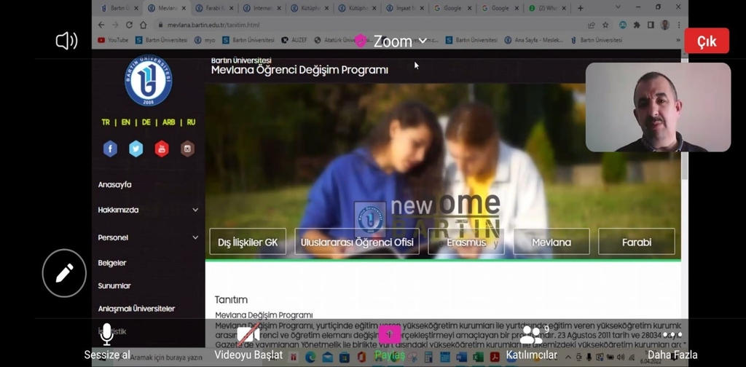Open the AUZEF bookmark

[x=294, y=40]
